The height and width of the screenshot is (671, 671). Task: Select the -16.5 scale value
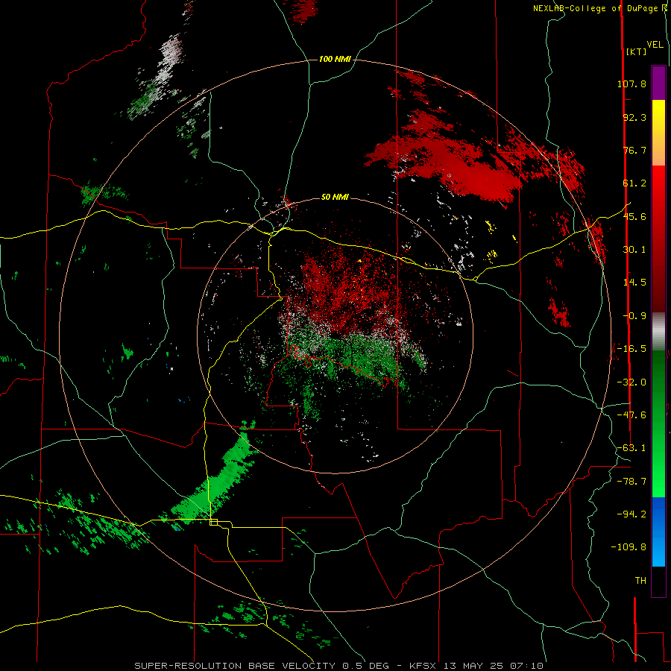631,349
